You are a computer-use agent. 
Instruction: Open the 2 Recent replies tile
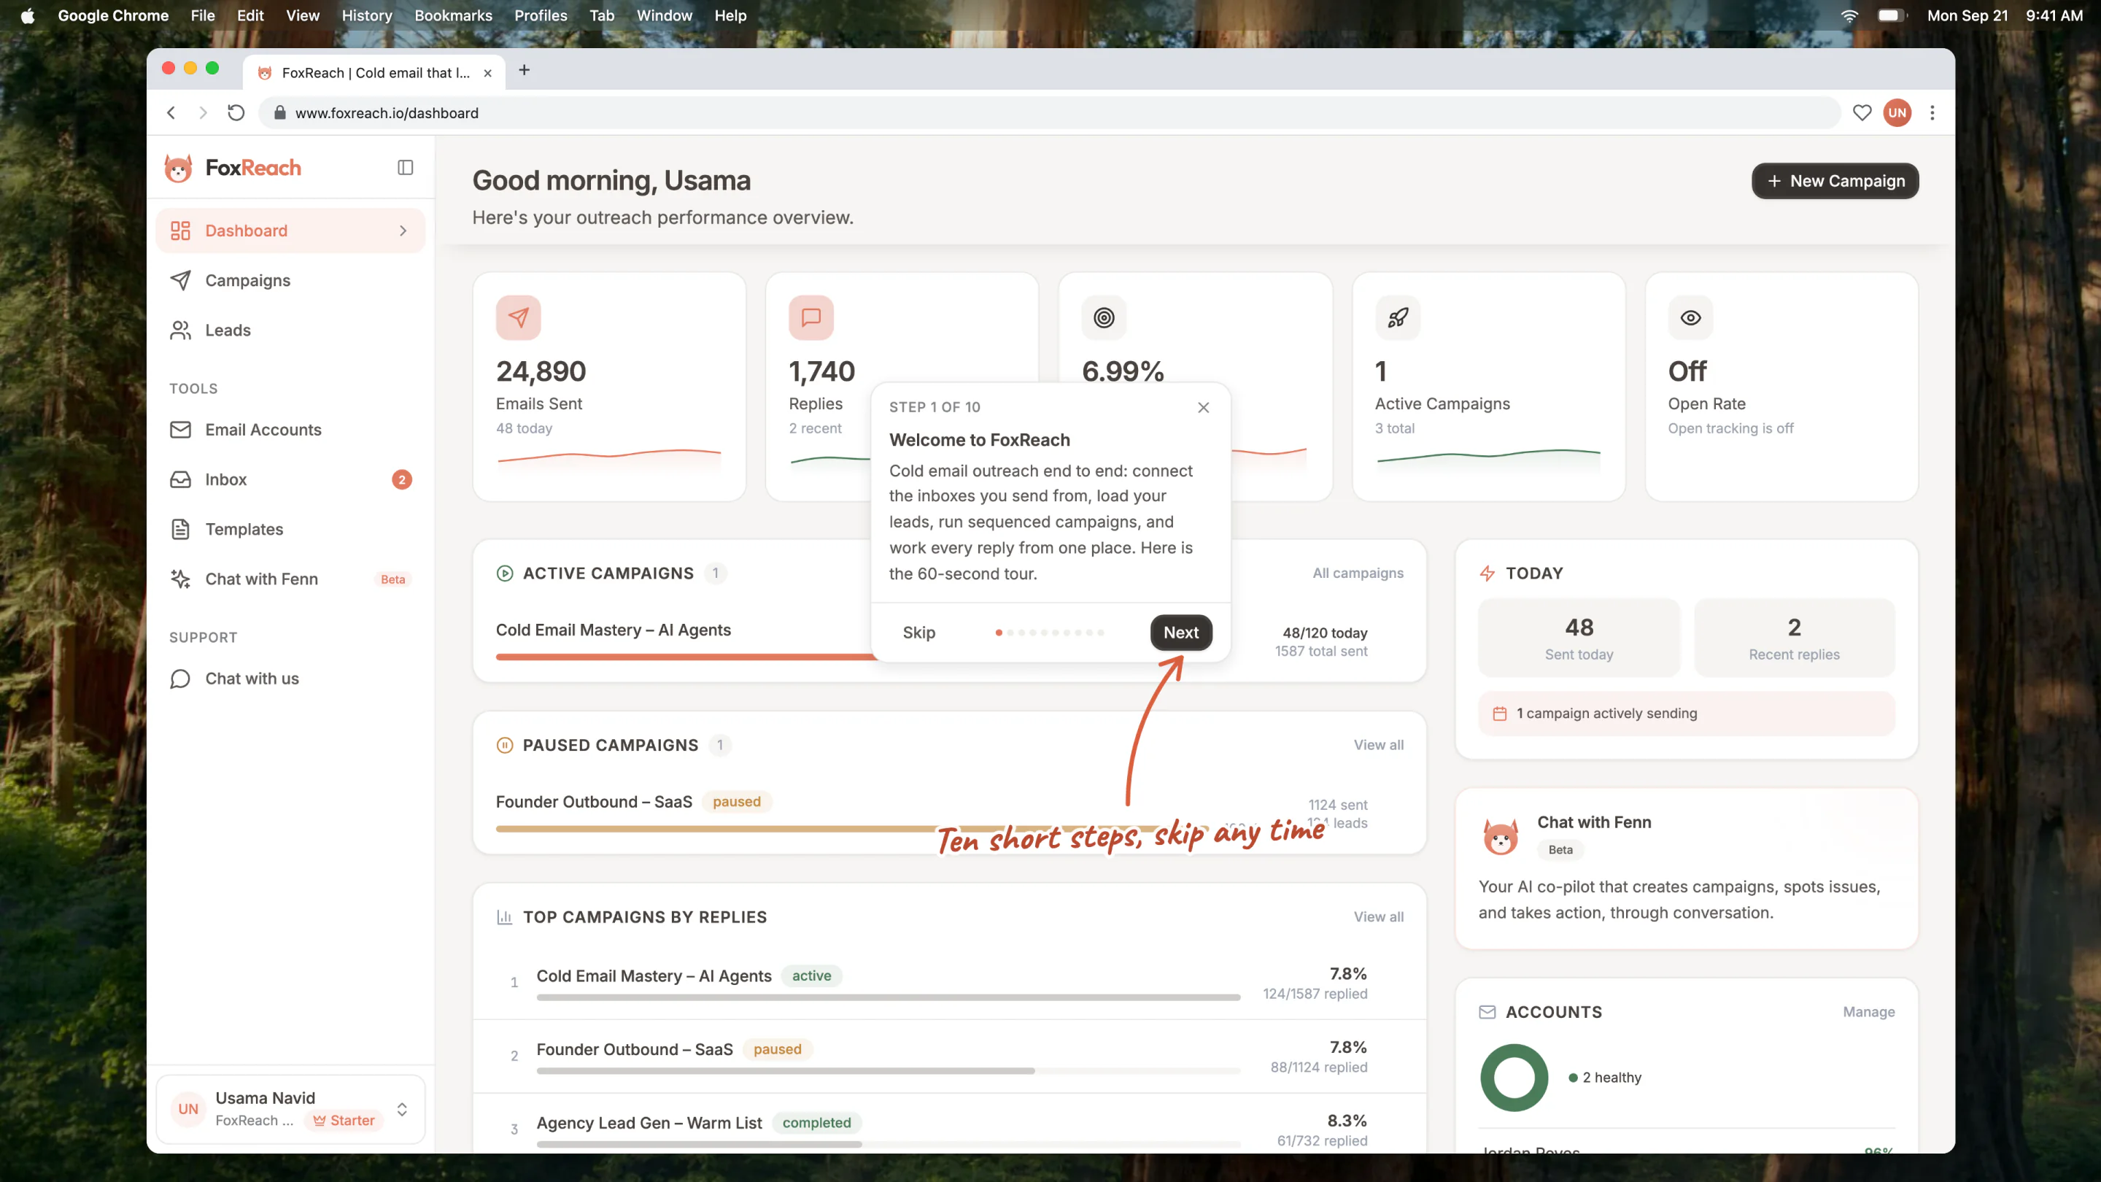point(1795,638)
